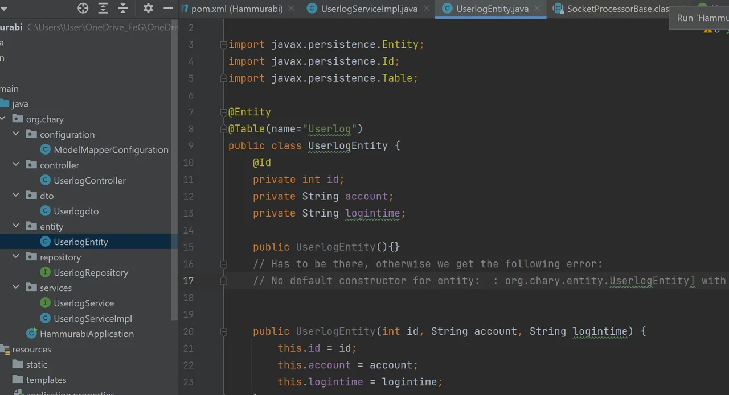729x395 pixels.
Task: Collapse the repository package
Action: (17, 257)
